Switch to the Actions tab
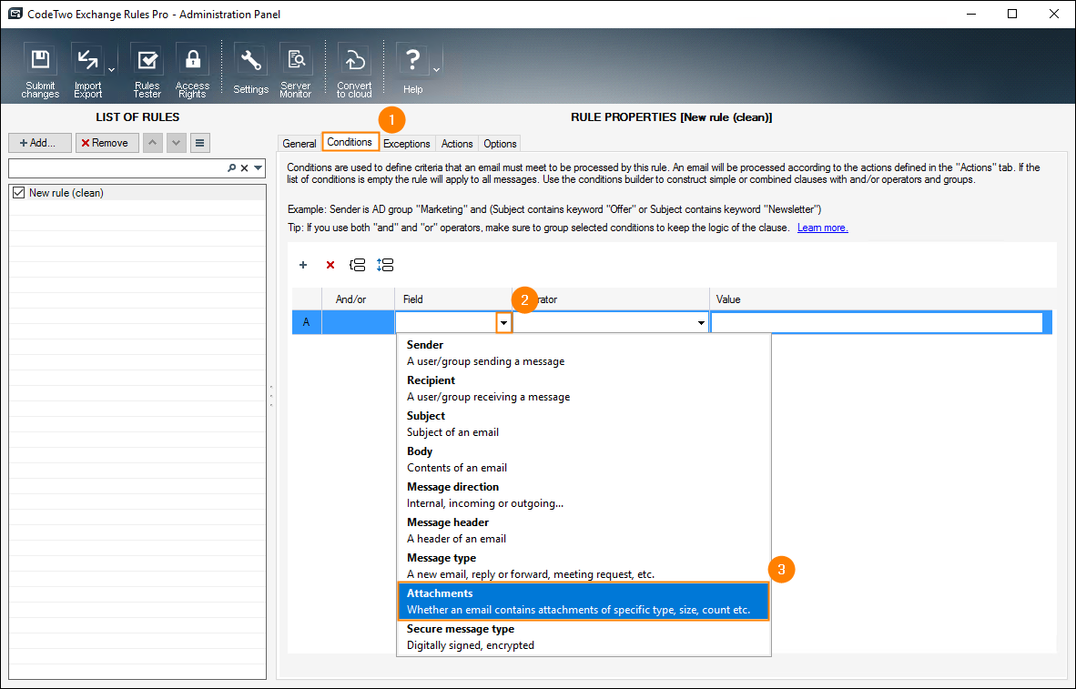The height and width of the screenshot is (689, 1076). (x=457, y=144)
